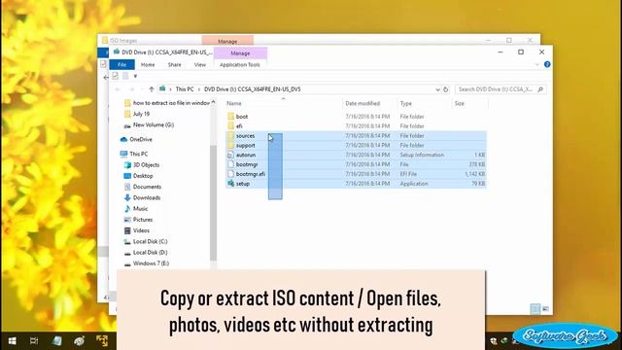Click the search magnifier icon

tap(540, 89)
